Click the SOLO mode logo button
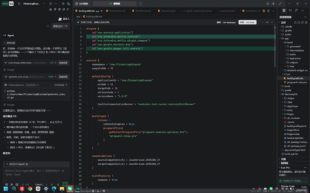 click(8, 4)
